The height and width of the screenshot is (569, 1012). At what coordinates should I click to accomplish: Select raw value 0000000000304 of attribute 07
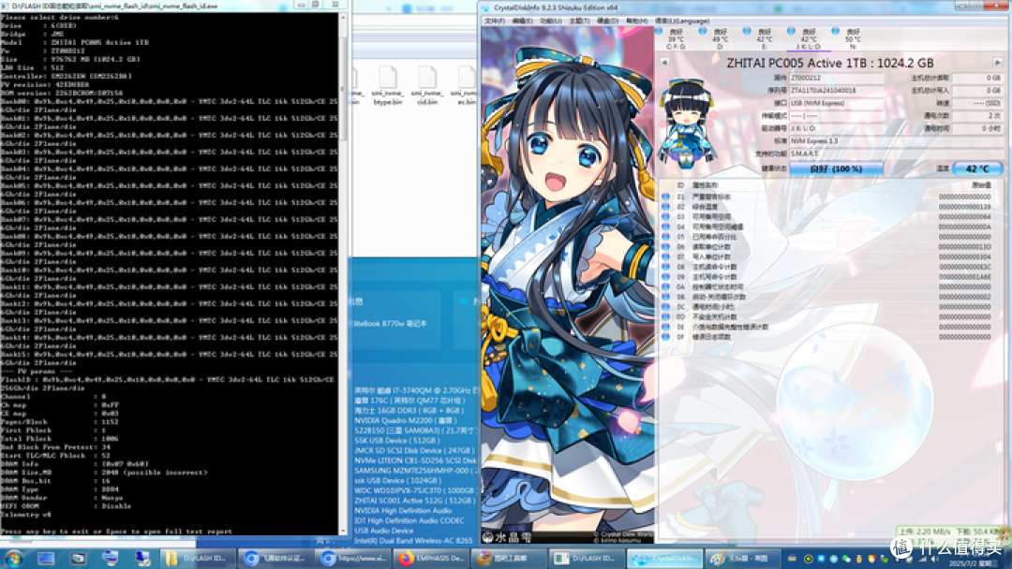(964, 256)
